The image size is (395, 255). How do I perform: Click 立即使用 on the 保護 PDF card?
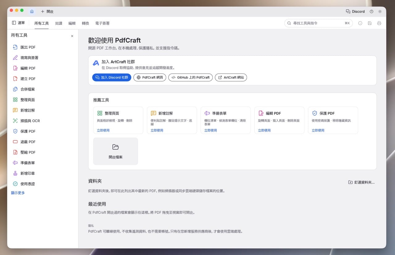point(318,130)
